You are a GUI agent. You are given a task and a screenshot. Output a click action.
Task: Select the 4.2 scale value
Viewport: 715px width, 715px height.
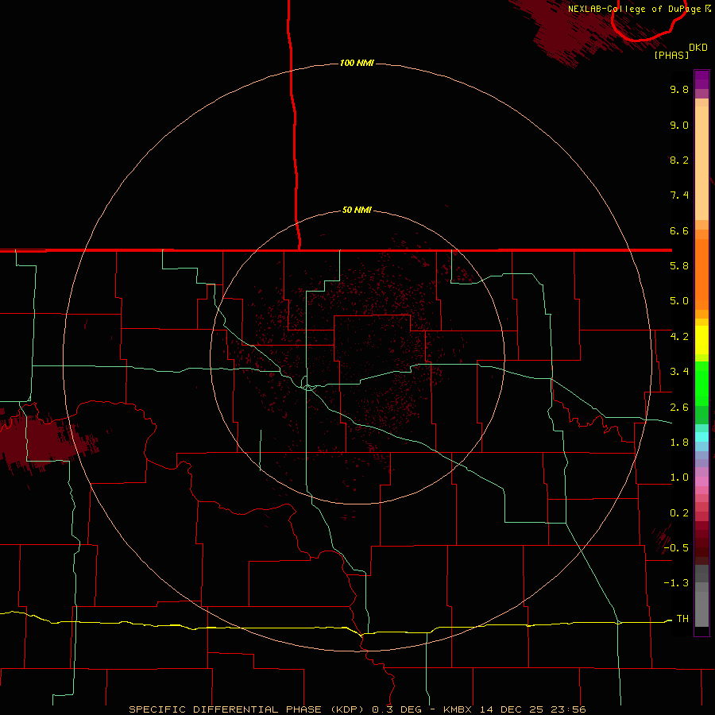coord(679,337)
